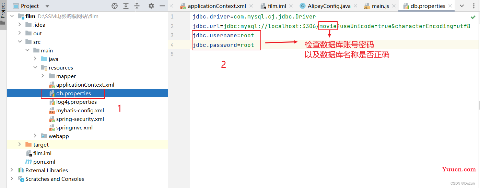Click the target folder icon

(x=28, y=145)
